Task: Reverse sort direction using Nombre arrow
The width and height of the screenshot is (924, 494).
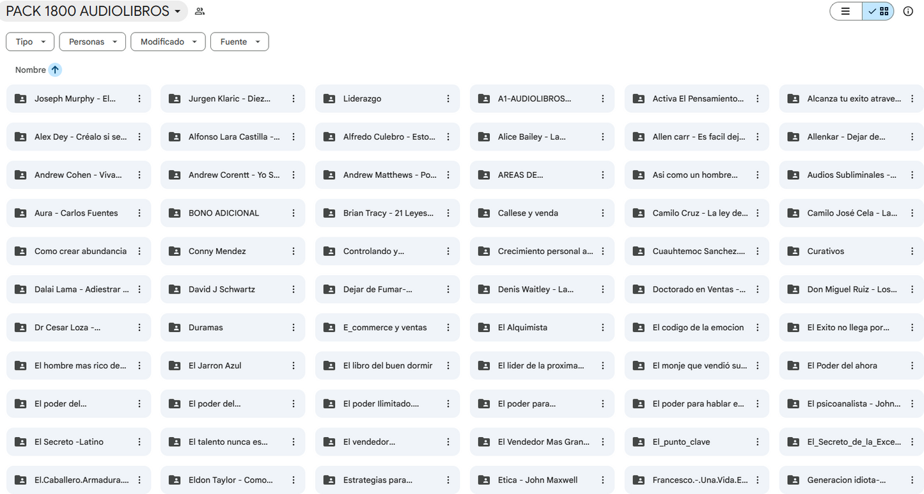Action: (55, 70)
